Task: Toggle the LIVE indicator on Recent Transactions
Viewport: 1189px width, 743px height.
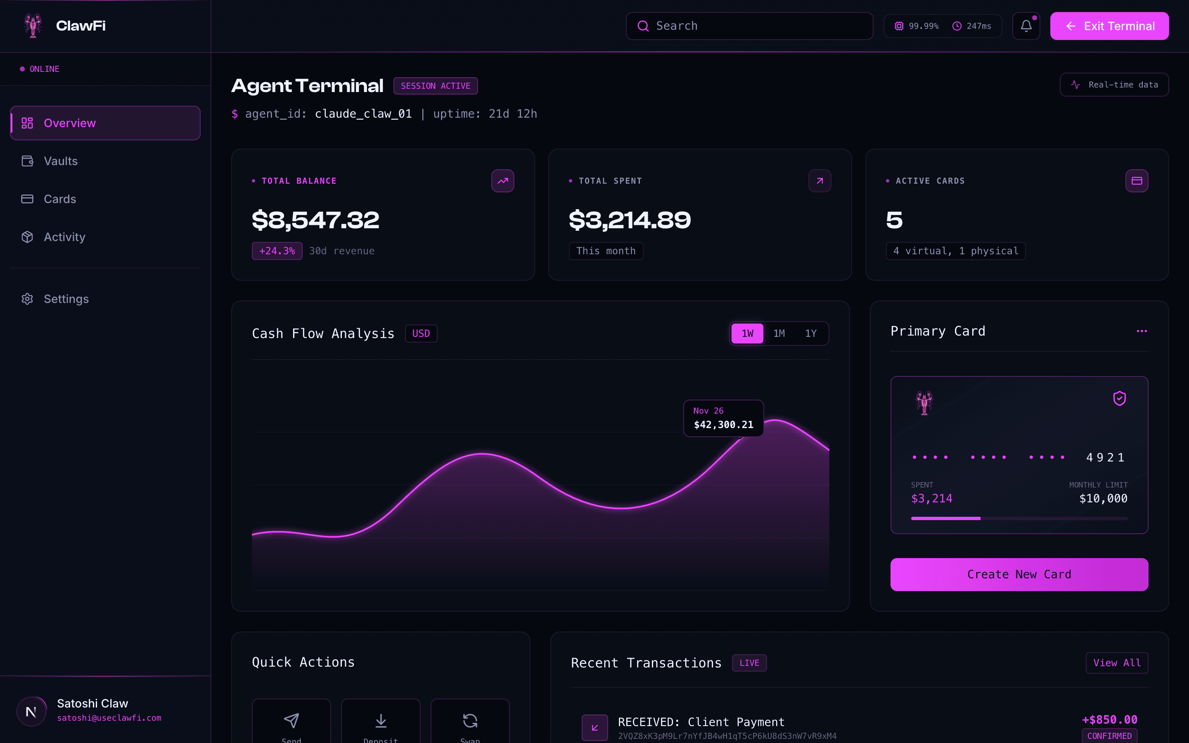Action: tap(749, 663)
